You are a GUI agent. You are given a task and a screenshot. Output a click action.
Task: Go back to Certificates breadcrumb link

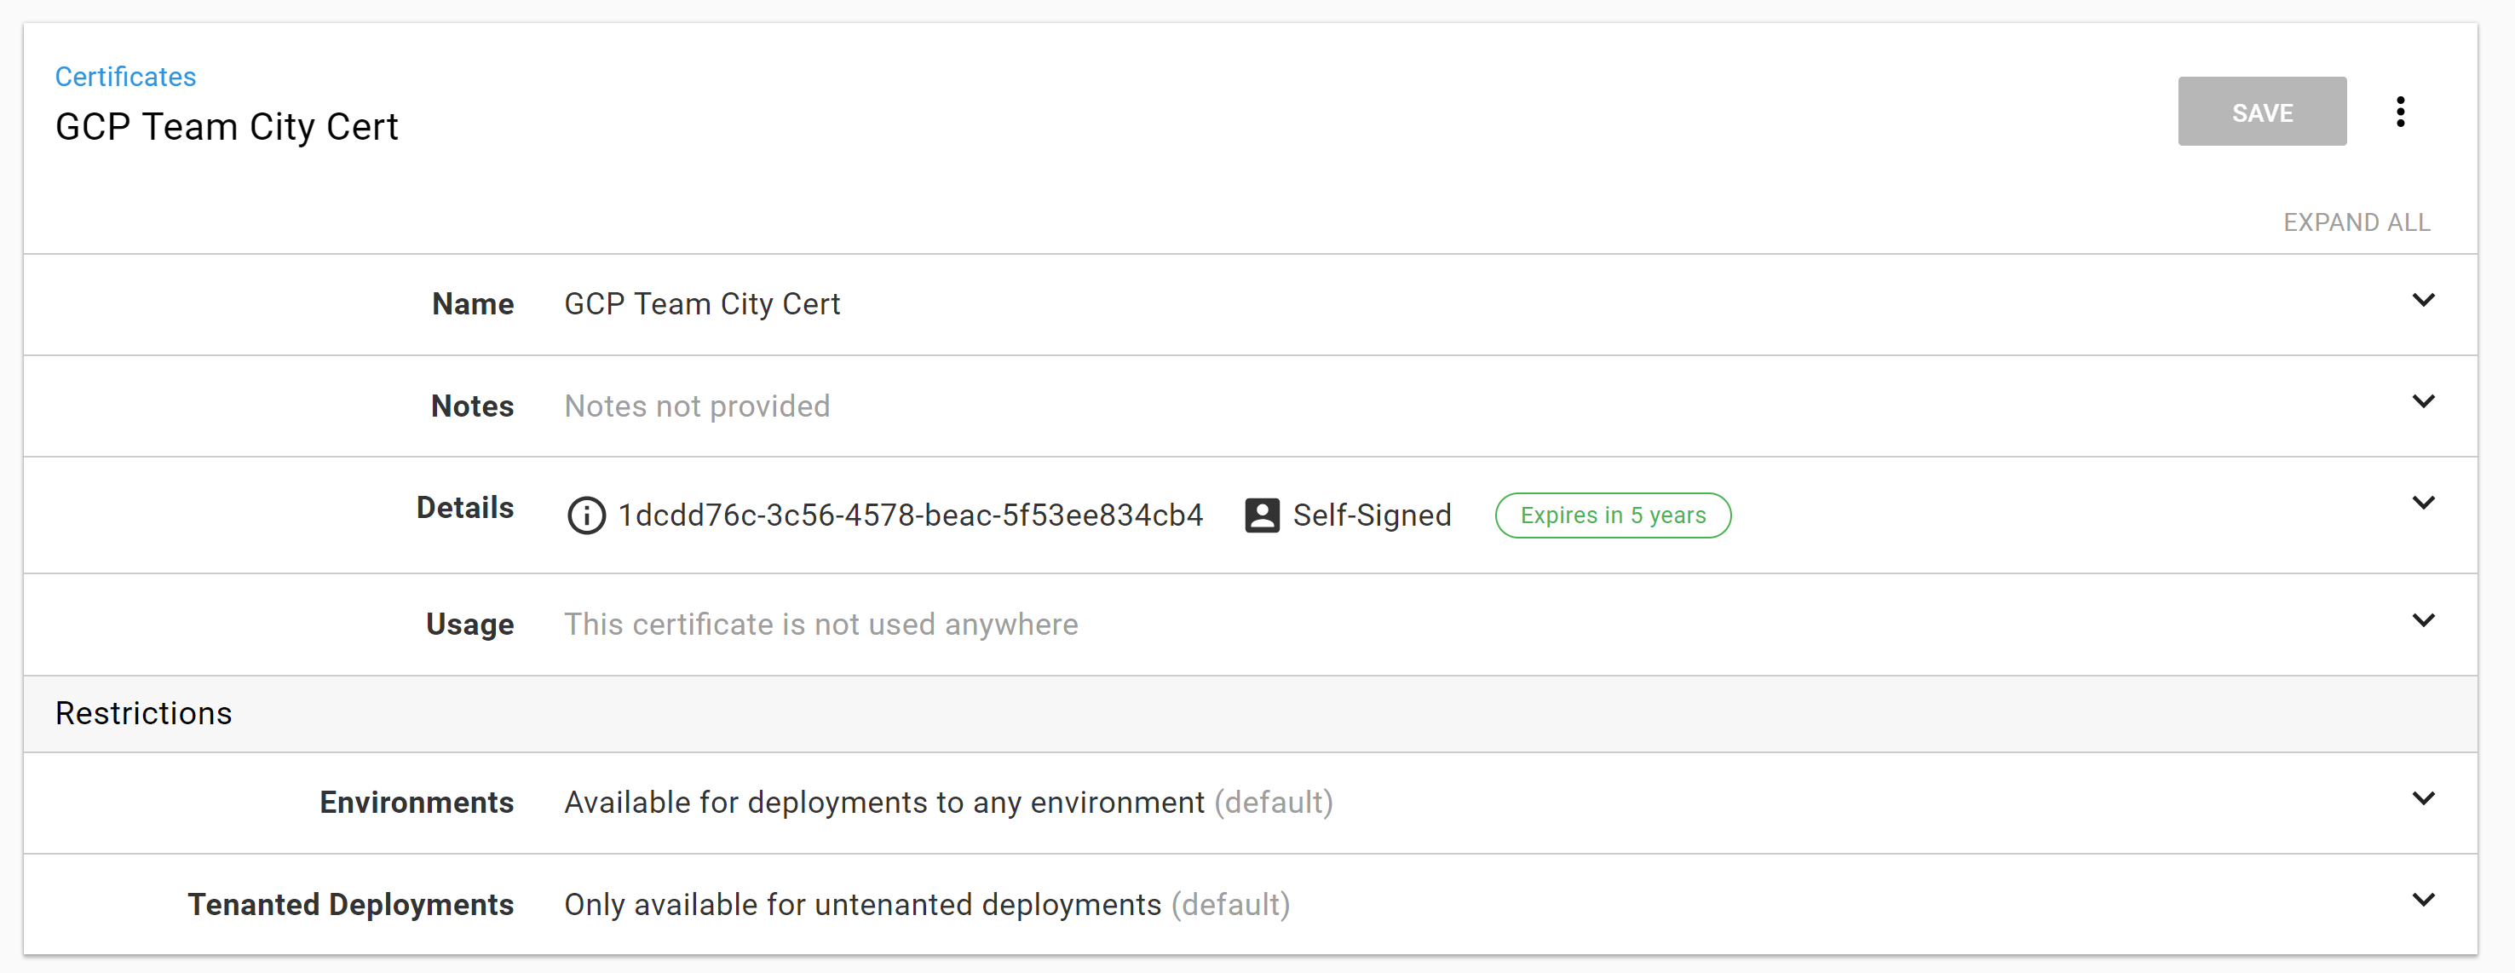125,76
